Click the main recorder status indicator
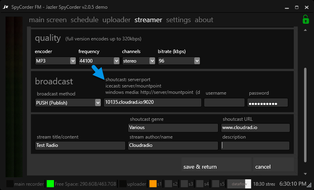The image size is (314, 190). (10, 184)
